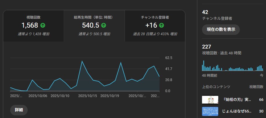This screenshot has height=118, width=266.
Task: Click the 2025/10/10 date label on chart
Action: tap(60, 96)
